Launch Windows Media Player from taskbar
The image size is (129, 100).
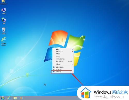pyautogui.click(x=21, y=98)
